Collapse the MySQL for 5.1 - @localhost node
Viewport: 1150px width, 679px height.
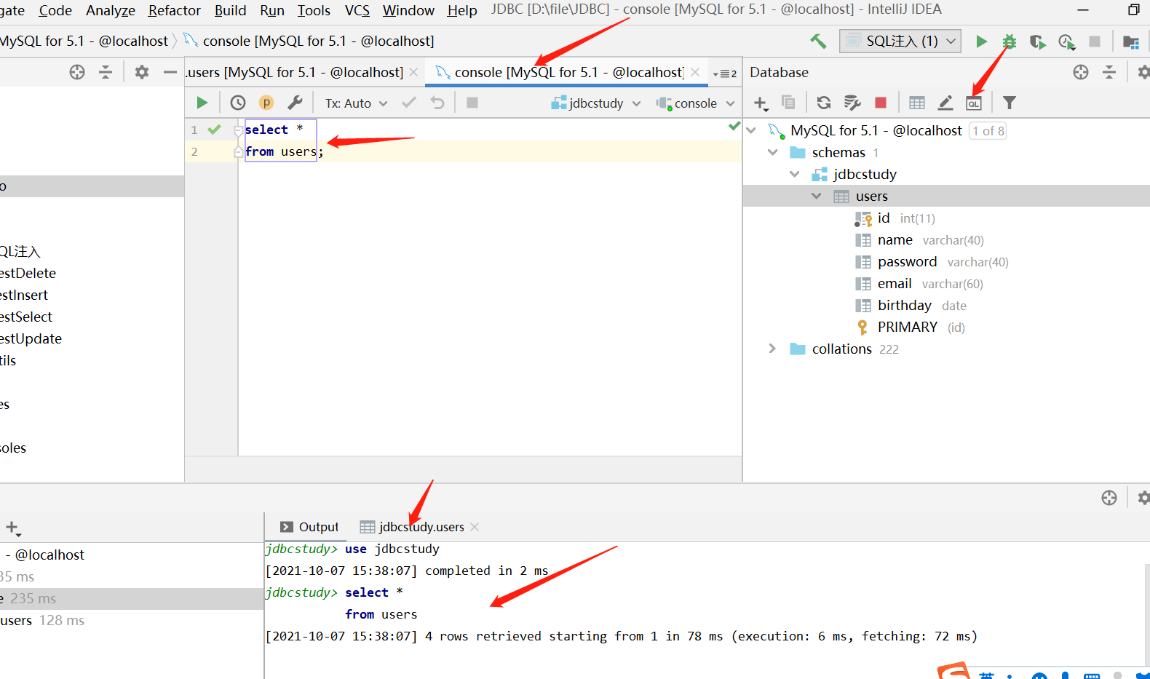click(x=751, y=130)
